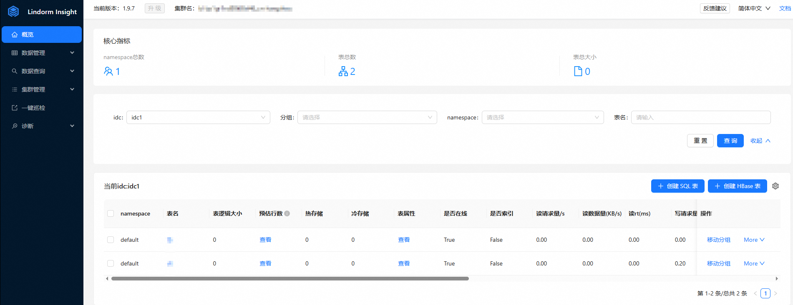The image size is (793, 305).
Task: Click the 表总大小 file icon
Action: tap(578, 72)
